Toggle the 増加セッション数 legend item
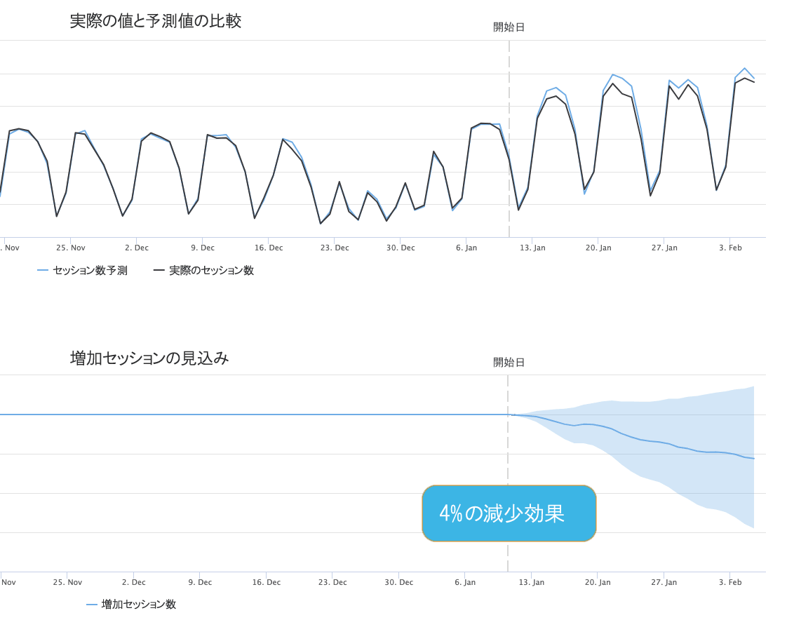Screen dimensions: 787x620 click(131, 605)
